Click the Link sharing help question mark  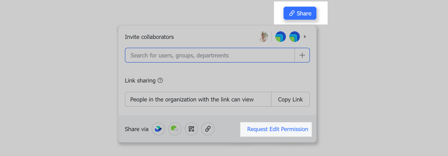click(x=160, y=80)
